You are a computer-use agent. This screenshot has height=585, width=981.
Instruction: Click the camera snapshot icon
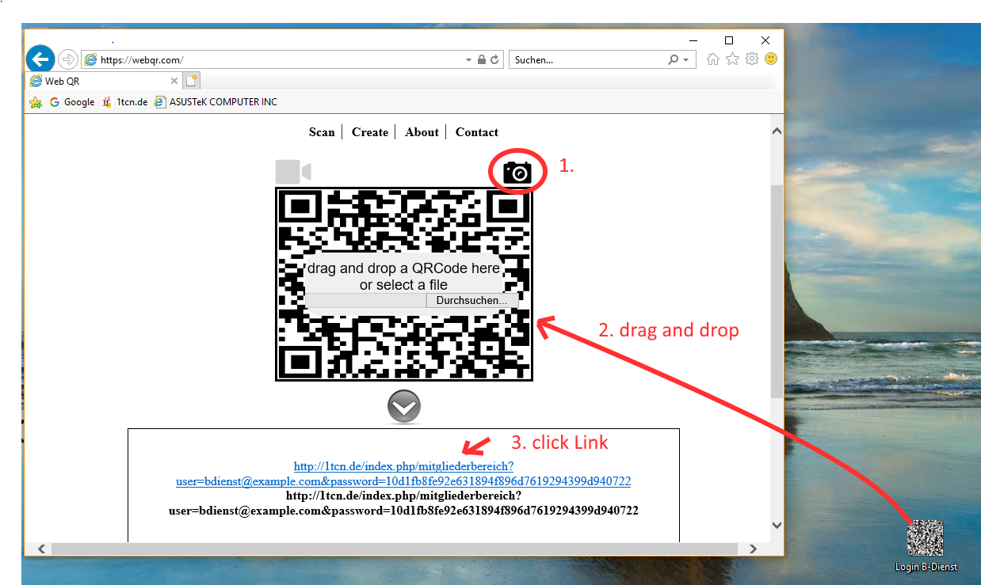(x=517, y=173)
